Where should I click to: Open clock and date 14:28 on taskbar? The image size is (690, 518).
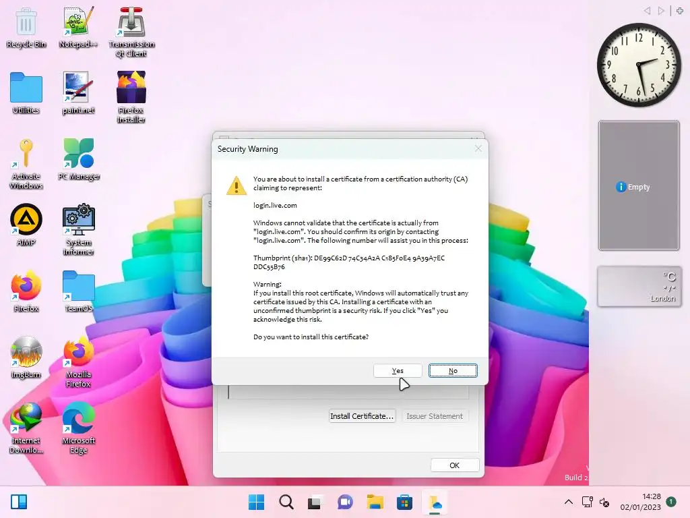click(640, 502)
